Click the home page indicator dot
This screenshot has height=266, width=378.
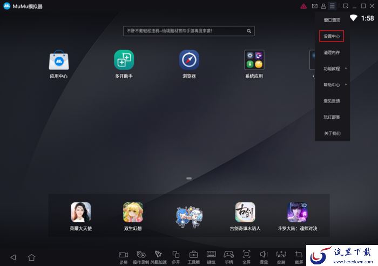coord(189,178)
